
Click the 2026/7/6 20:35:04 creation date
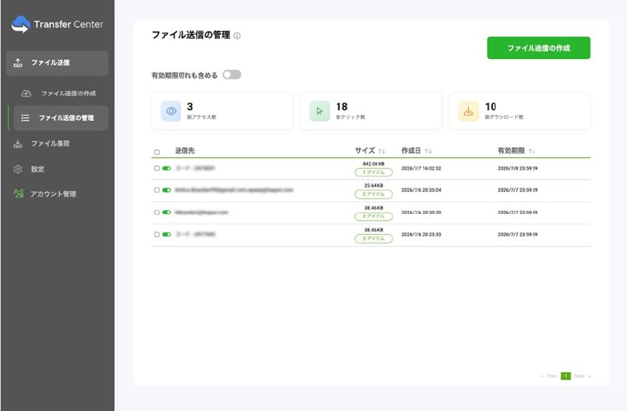pos(421,190)
